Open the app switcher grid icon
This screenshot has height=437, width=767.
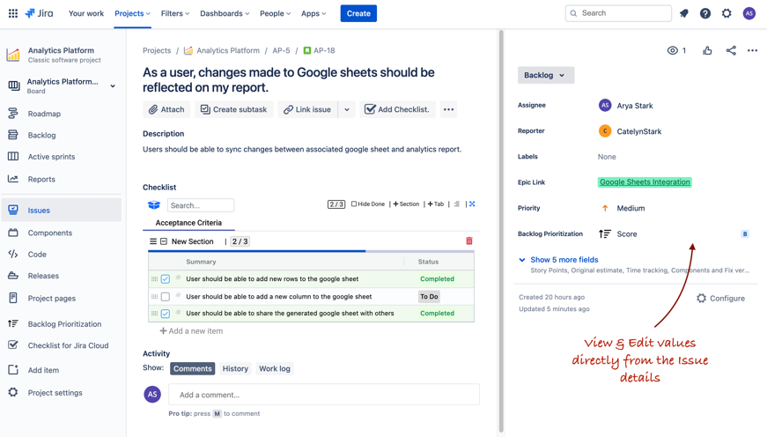12,13
